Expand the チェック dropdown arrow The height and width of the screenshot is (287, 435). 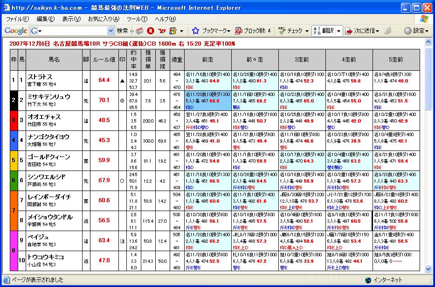[x=307, y=31]
